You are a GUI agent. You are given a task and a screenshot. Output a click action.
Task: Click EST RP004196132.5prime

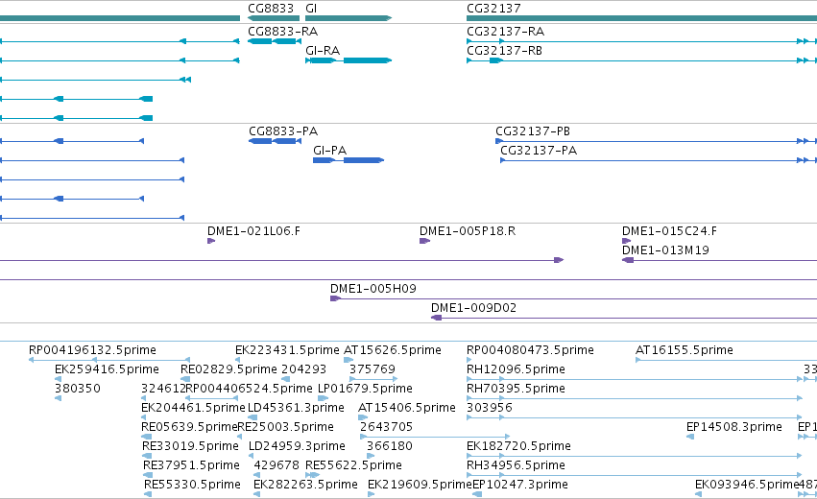(92, 350)
